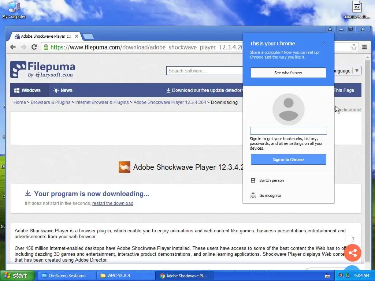Click the Adobe Shockwave Player orange icon
375x281 pixels.
pos(125,167)
